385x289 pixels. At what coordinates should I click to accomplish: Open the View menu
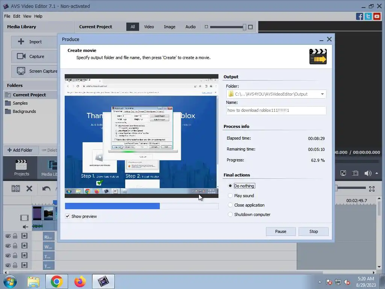coord(27,16)
